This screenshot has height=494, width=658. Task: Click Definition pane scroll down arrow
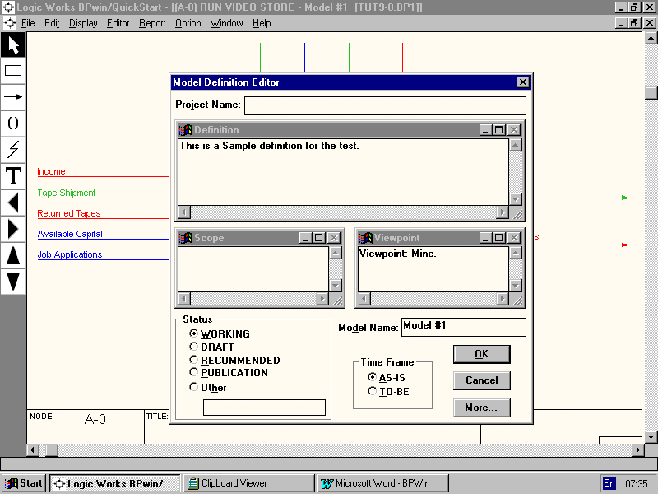(x=516, y=199)
